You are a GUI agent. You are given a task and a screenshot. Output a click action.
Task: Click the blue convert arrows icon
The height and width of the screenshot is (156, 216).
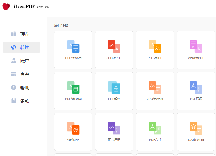[x=14, y=47]
